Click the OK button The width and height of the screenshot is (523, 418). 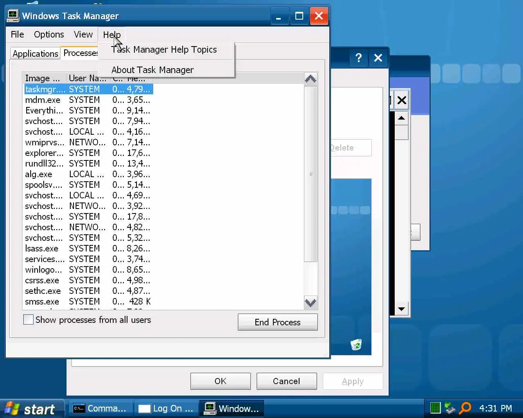pyautogui.click(x=220, y=381)
